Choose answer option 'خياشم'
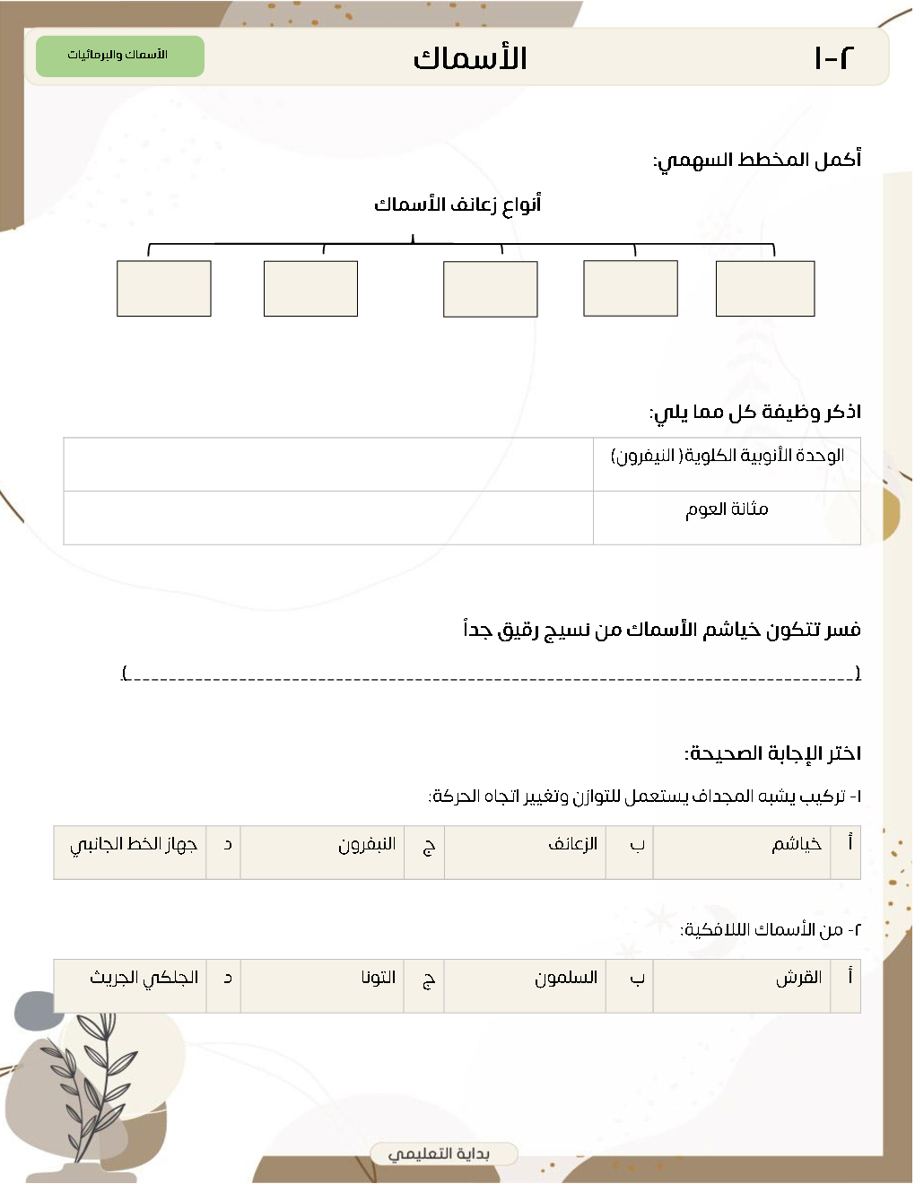The image size is (915, 1184). click(x=796, y=845)
